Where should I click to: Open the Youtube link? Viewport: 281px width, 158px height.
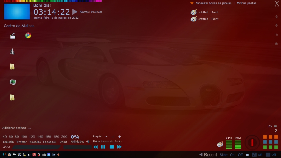tap(35, 142)
